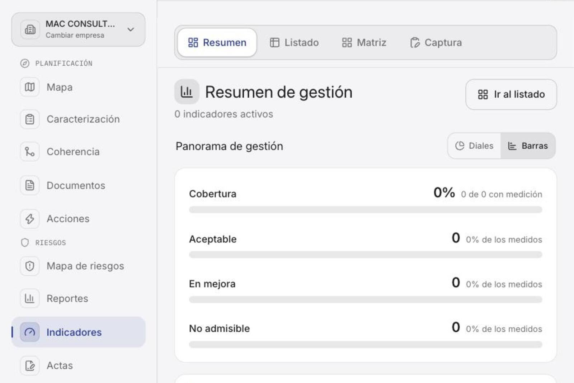Open the Listado tab
The width and height of the screenshot is (574, 383).
[294, 43]
